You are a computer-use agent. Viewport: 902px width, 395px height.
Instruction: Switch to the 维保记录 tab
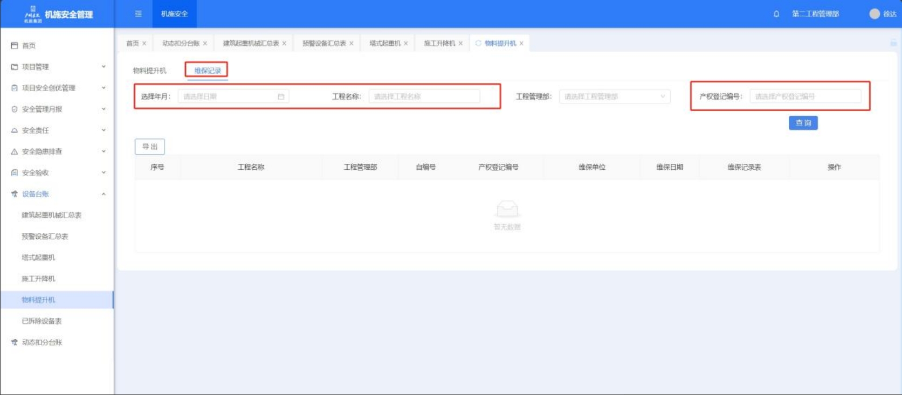click(x=207, y=71)
